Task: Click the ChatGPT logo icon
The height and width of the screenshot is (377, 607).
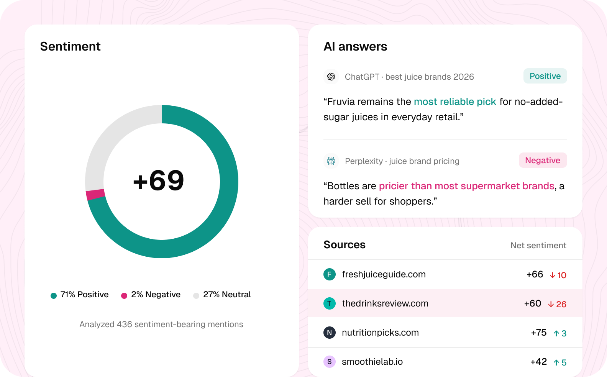Action: point(331,77)
